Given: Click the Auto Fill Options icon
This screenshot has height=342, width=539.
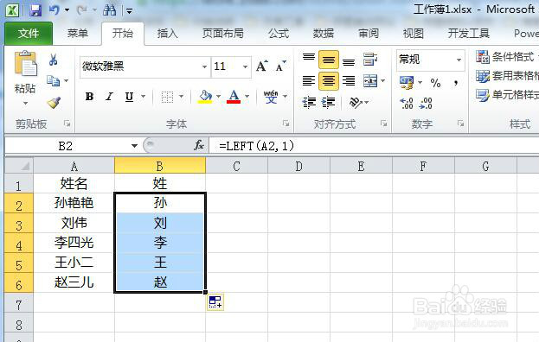Looking at the screenshot, I should (x=215, y=302).
